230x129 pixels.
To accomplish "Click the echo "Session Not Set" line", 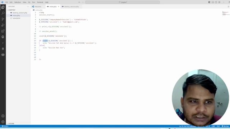I will click(54, 48).
